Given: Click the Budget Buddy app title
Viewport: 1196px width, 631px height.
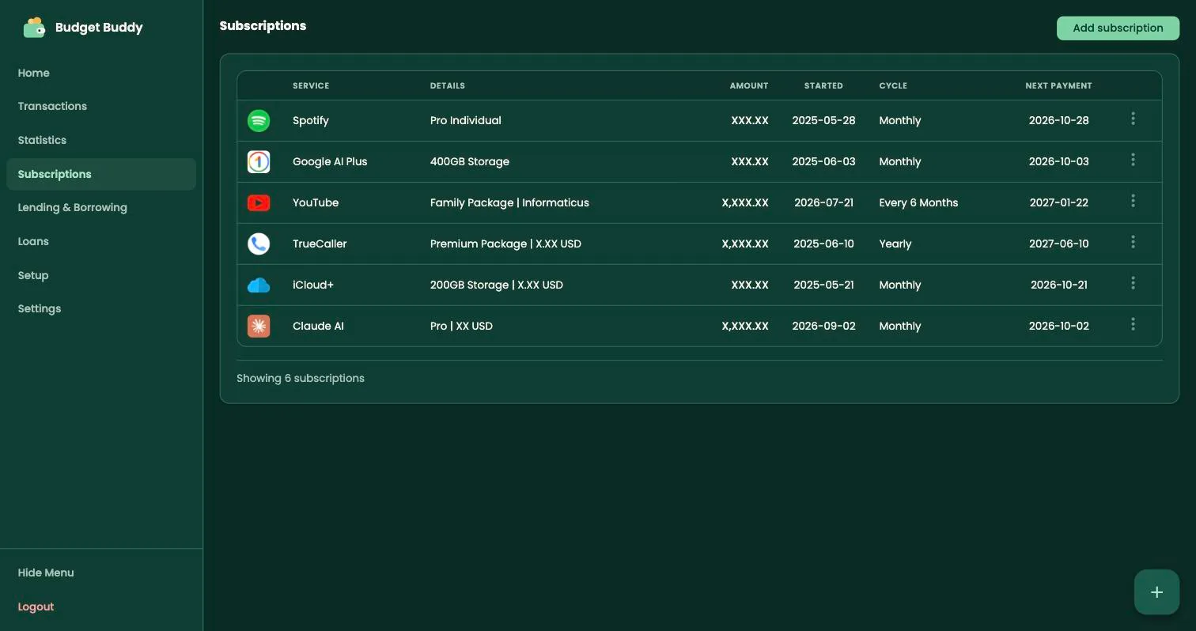Looking at the screenshot, I should (99, 28).
